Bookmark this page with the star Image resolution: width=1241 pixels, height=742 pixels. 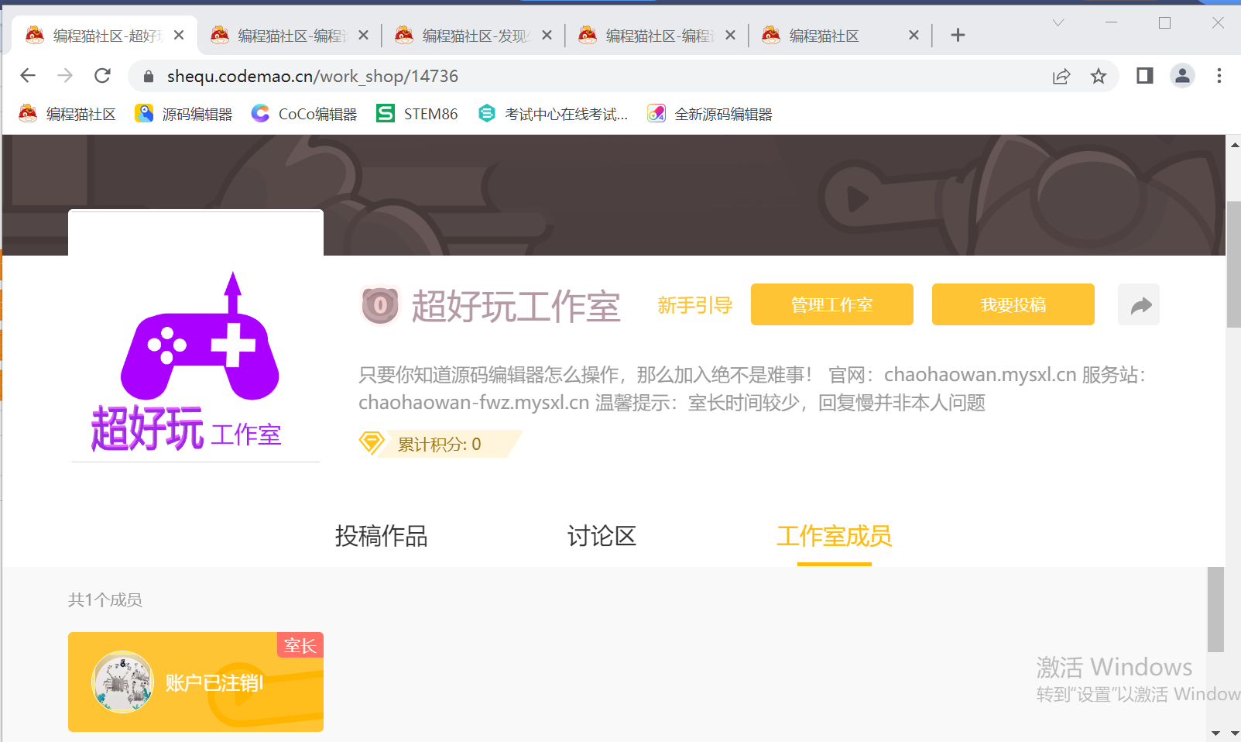click(1099, 76)
